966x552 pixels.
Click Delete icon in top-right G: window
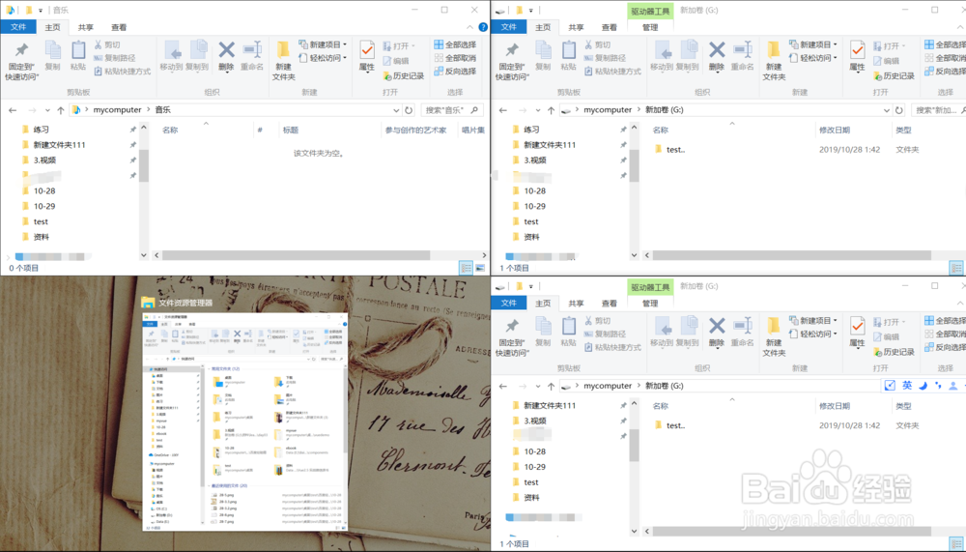(717, 55)
